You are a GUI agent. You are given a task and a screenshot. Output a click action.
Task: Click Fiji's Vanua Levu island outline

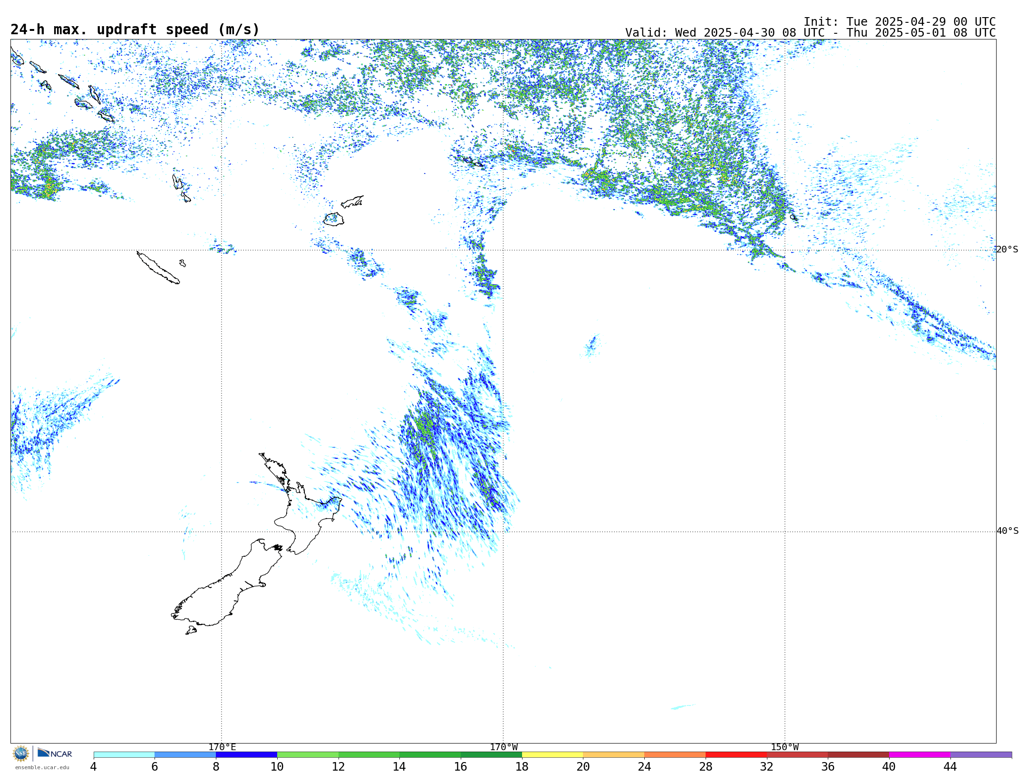tap(352, 202)
